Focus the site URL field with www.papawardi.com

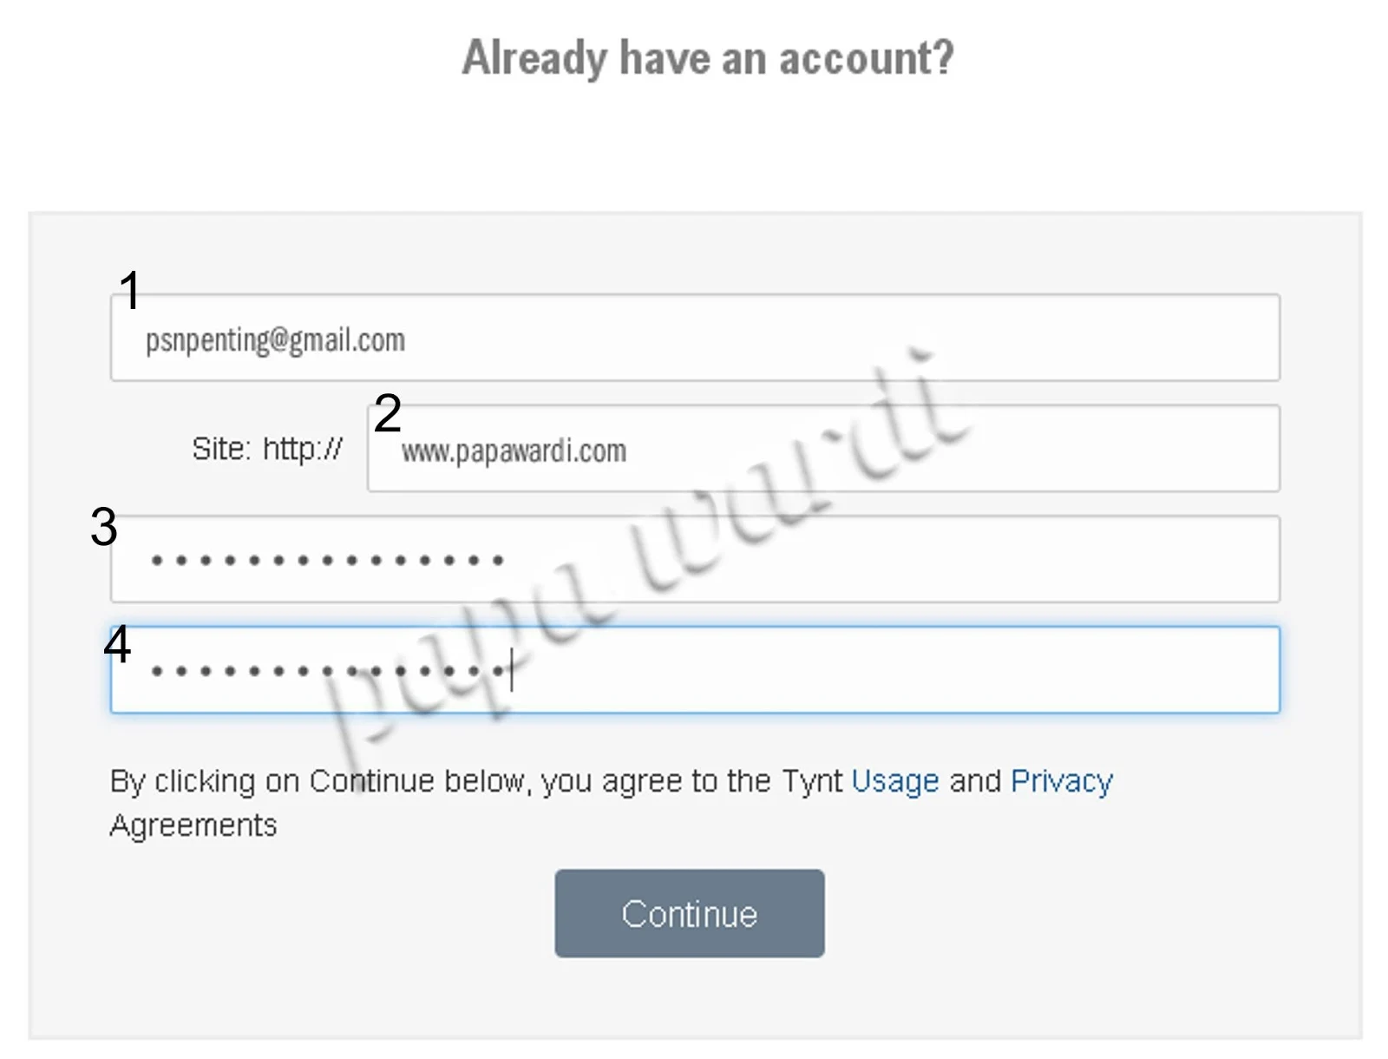822,449
